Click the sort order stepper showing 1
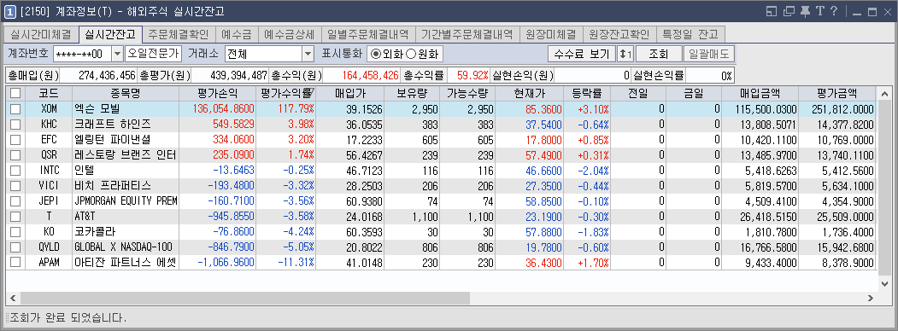Image resolution: width=898 pixels, height=331 pixels. pos(625,55)
